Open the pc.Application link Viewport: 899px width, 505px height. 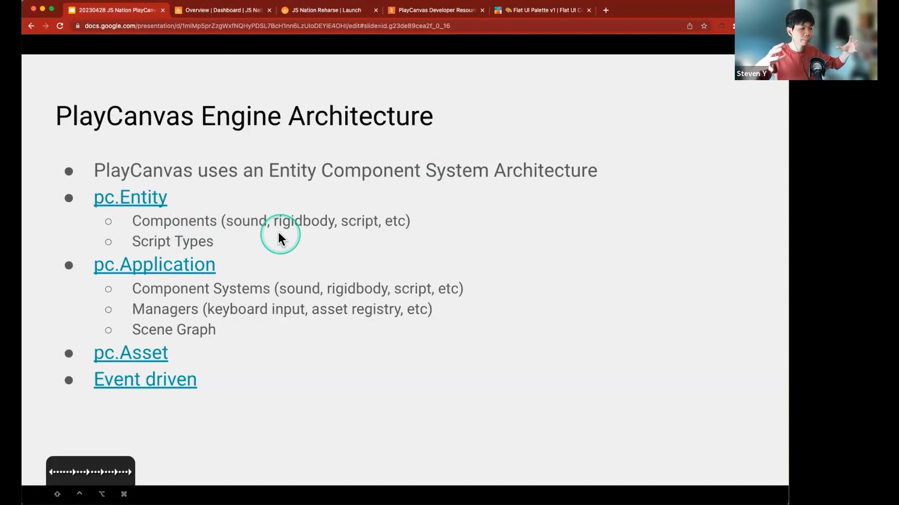[x=155, y=265]
